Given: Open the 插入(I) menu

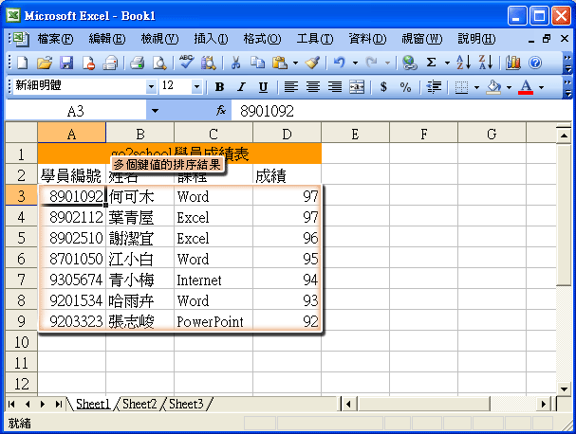Looking at the screenshot, I should click(x=211, y=39).
